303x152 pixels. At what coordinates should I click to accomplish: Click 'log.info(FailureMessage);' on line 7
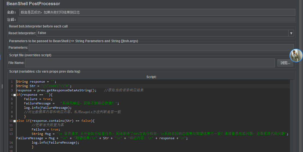click(48, 108)
